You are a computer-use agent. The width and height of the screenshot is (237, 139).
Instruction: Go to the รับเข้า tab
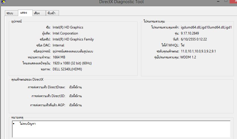coord(52,13)
